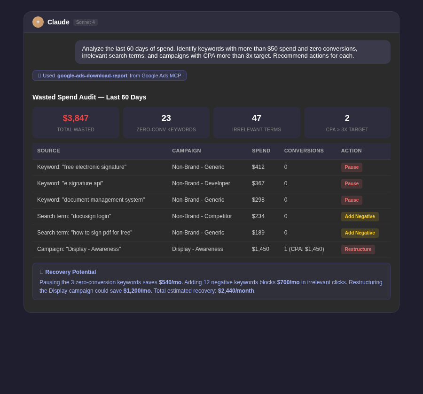Select the CPA > 3X Target card
The height and width of the screenshot is (394, 423).
(x=347, y=122)
